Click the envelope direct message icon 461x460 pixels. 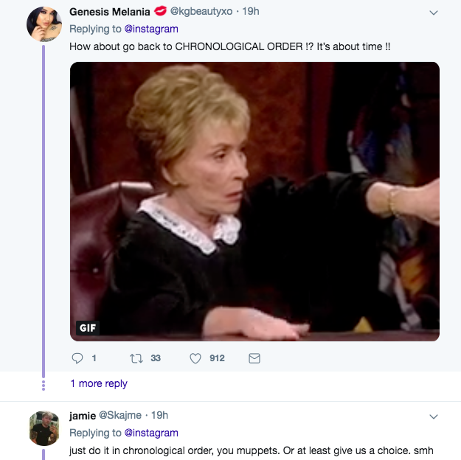254,358
